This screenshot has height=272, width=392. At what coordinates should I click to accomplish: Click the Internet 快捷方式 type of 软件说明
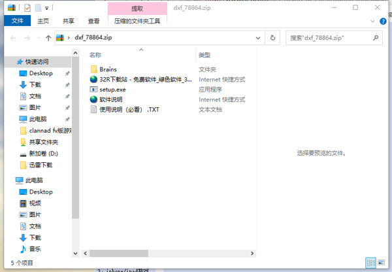pyautogui.click(x=222, y=99)
